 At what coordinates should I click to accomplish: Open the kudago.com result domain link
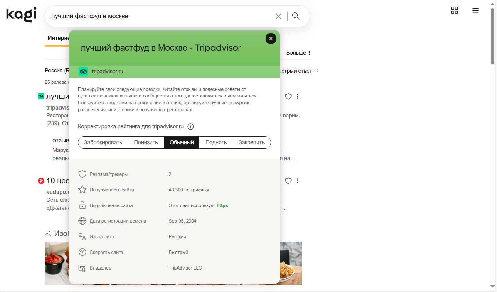coord(57,192)
